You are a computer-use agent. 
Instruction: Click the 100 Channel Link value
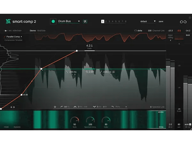click(x=150, y=31)
